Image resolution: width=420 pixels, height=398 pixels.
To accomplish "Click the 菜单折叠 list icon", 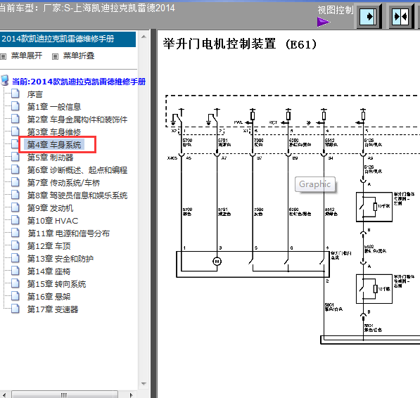I will pyautogui.click(x=55, y=56).
